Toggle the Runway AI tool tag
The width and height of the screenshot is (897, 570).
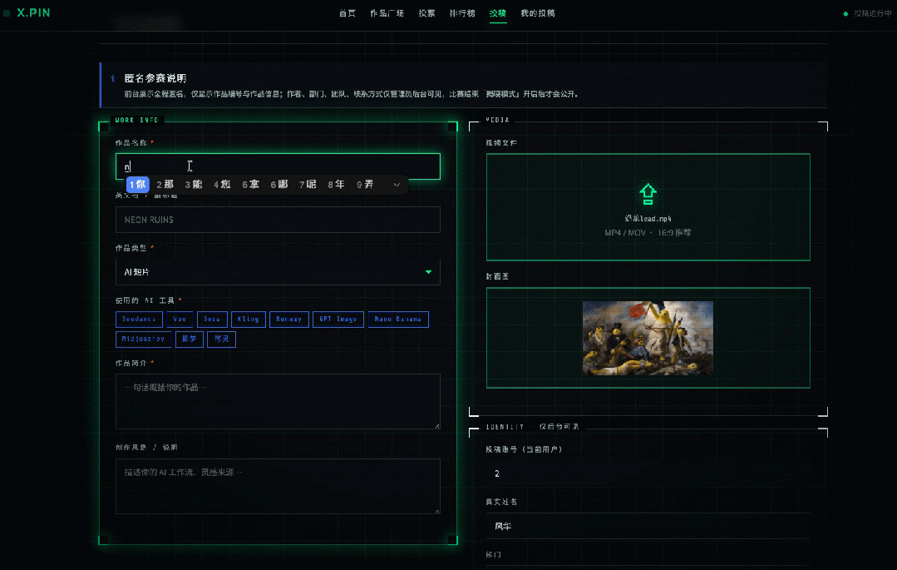pos(289,319)
